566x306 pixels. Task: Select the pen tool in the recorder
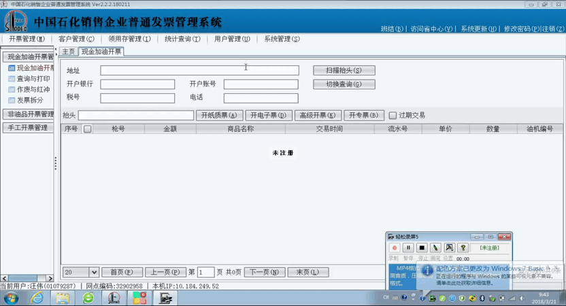435,248
